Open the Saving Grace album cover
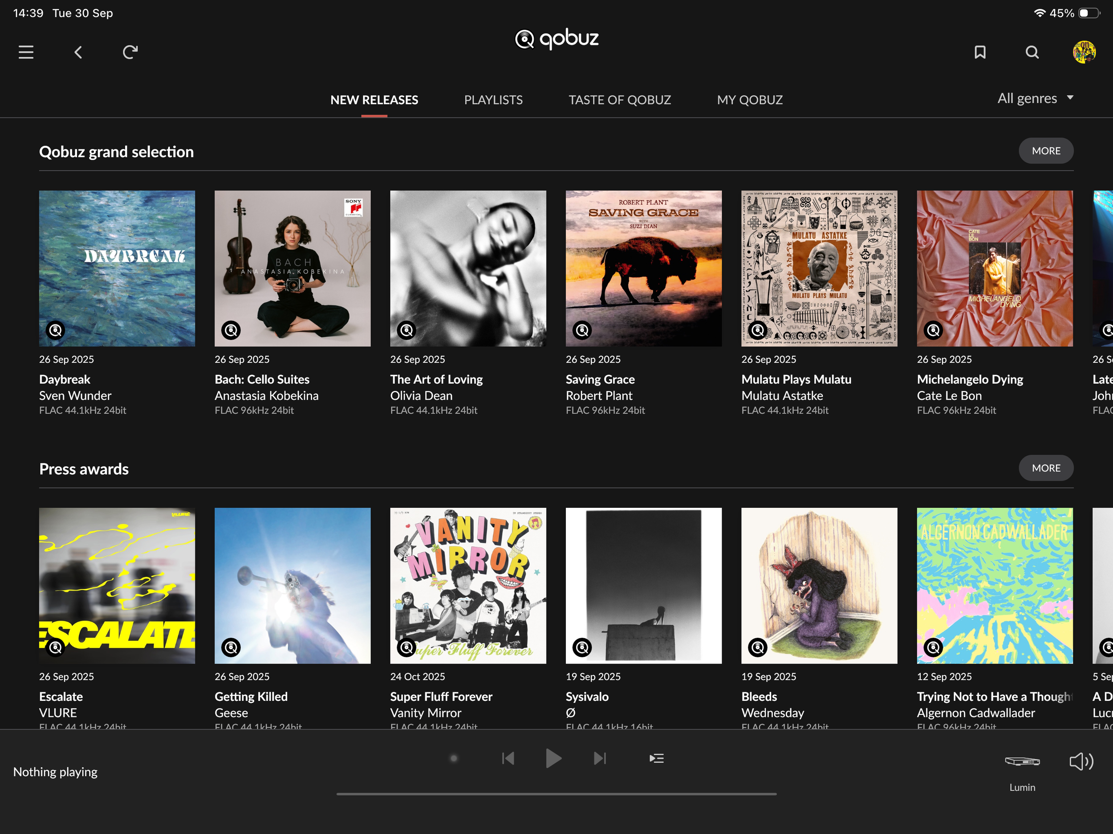Image resolution: width=1113 pixels, height=834 pixels. pyautogui.click(x=643, y=268)
